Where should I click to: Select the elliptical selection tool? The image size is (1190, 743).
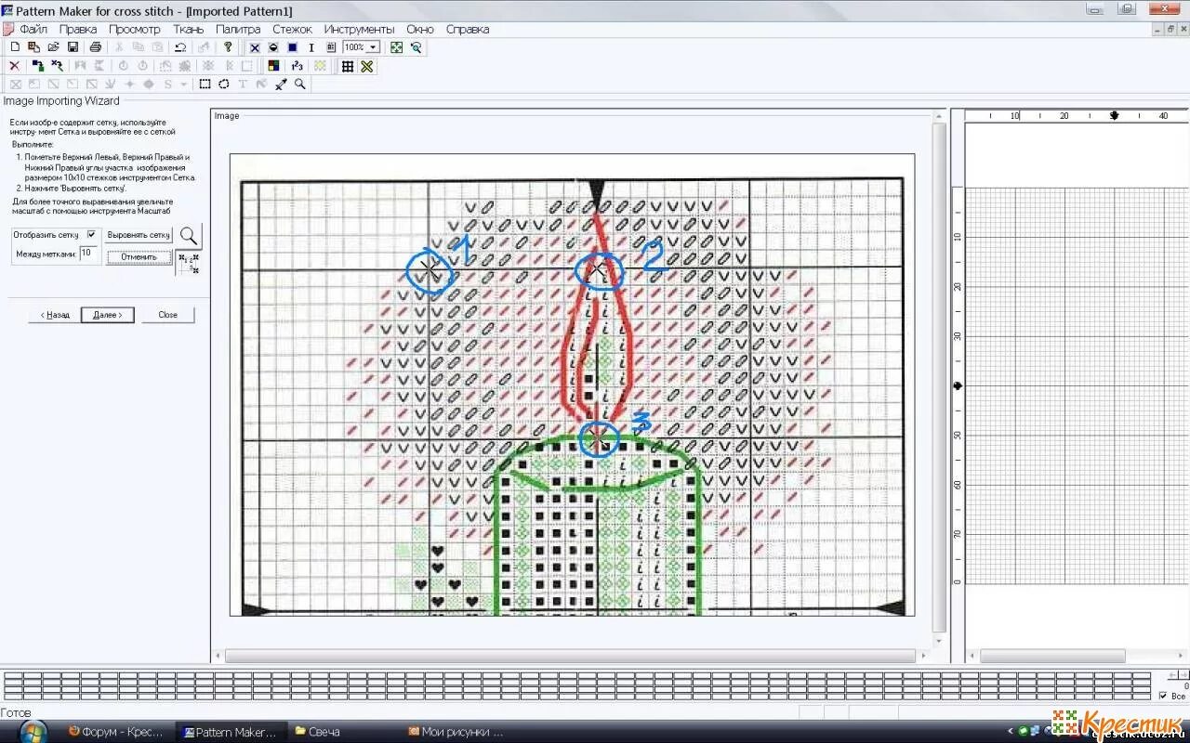point(224,84)
